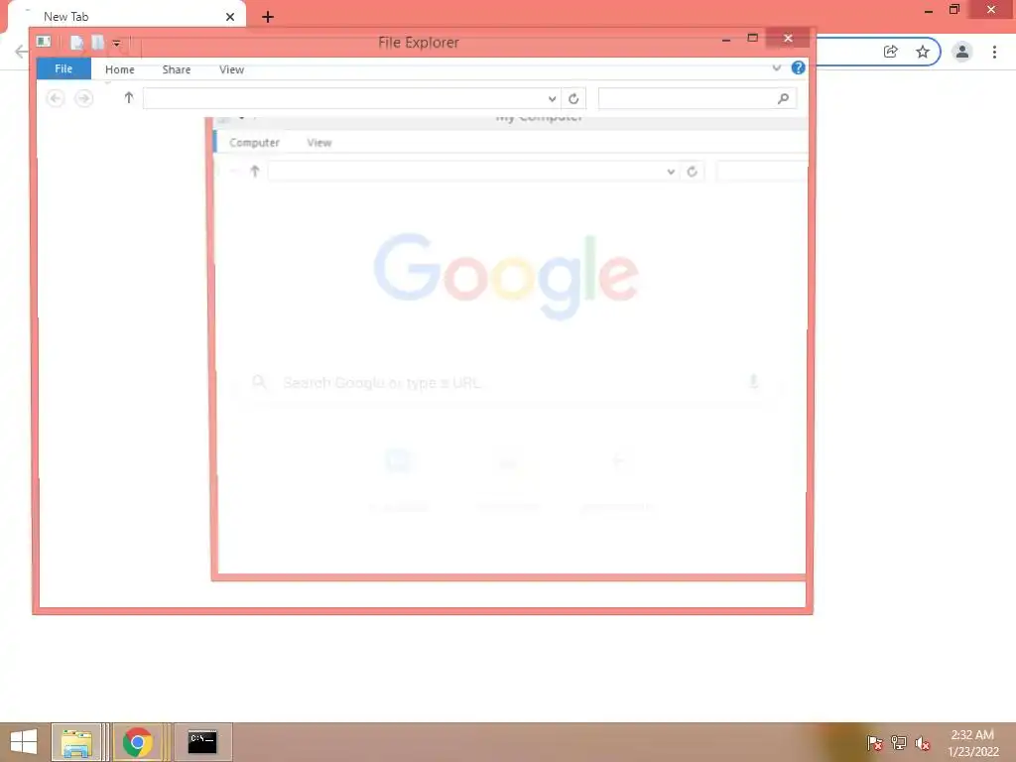Open network status icon in tray
Screen dimensions: 1016x762
899,742
